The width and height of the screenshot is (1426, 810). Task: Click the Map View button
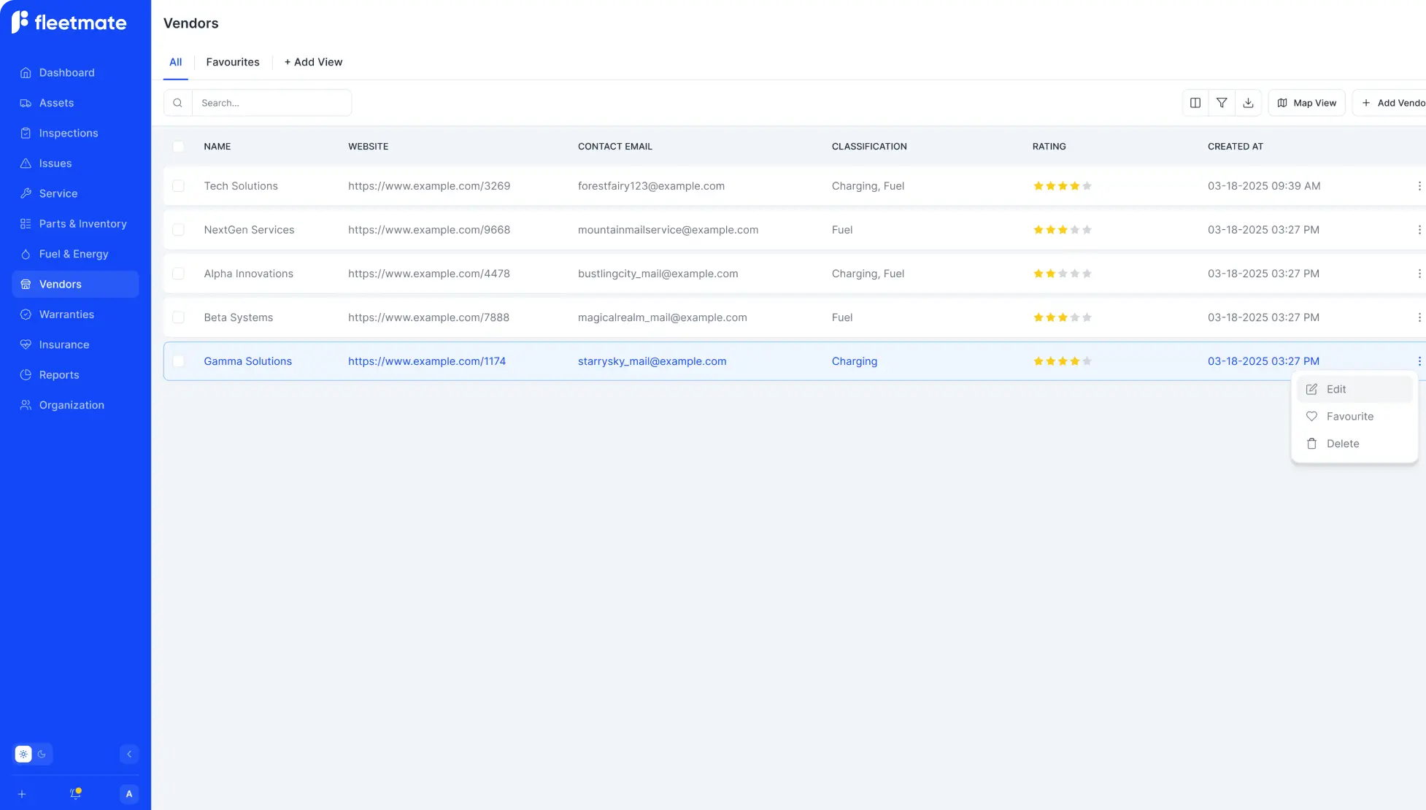1306,103
